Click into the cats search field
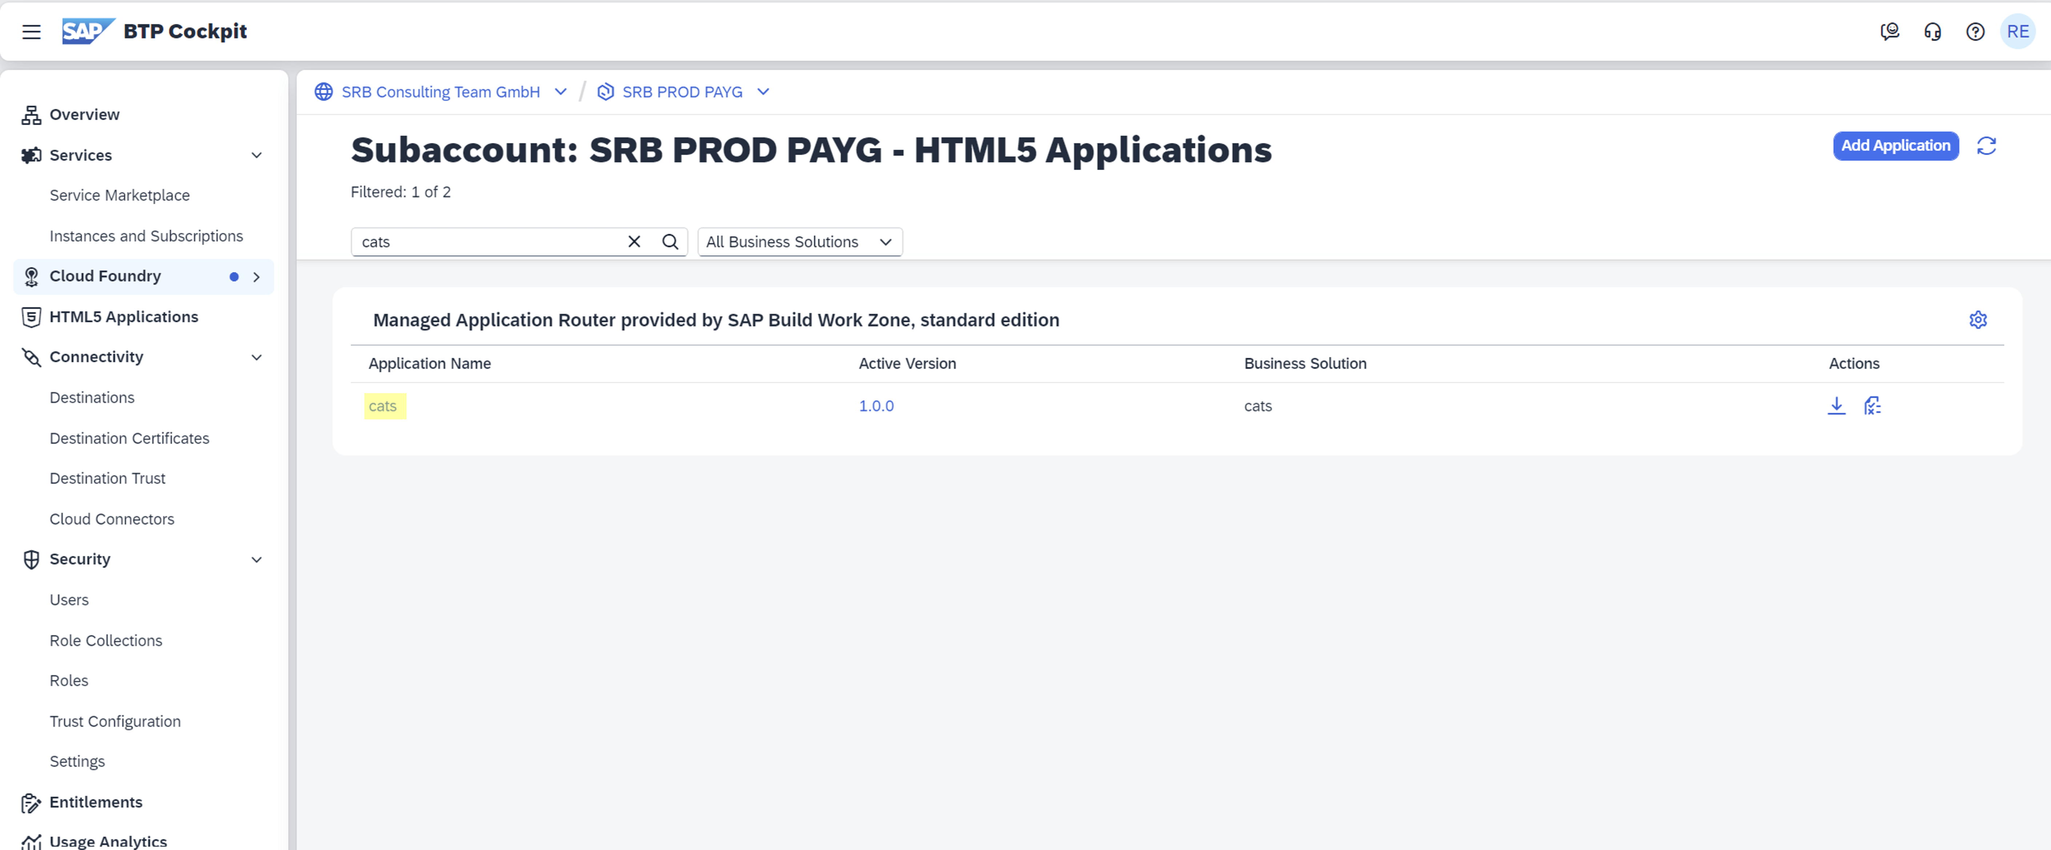This screenshot has width=2051, height=850. pyautogui.click(x=486, y=242)
